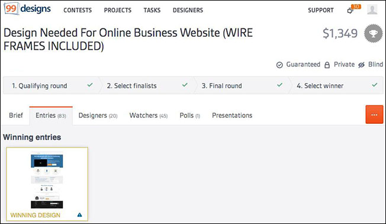This screenshot has width=386, height=224.
Task: Open the Watchers (45) tab
Action: tap(149, 116)
